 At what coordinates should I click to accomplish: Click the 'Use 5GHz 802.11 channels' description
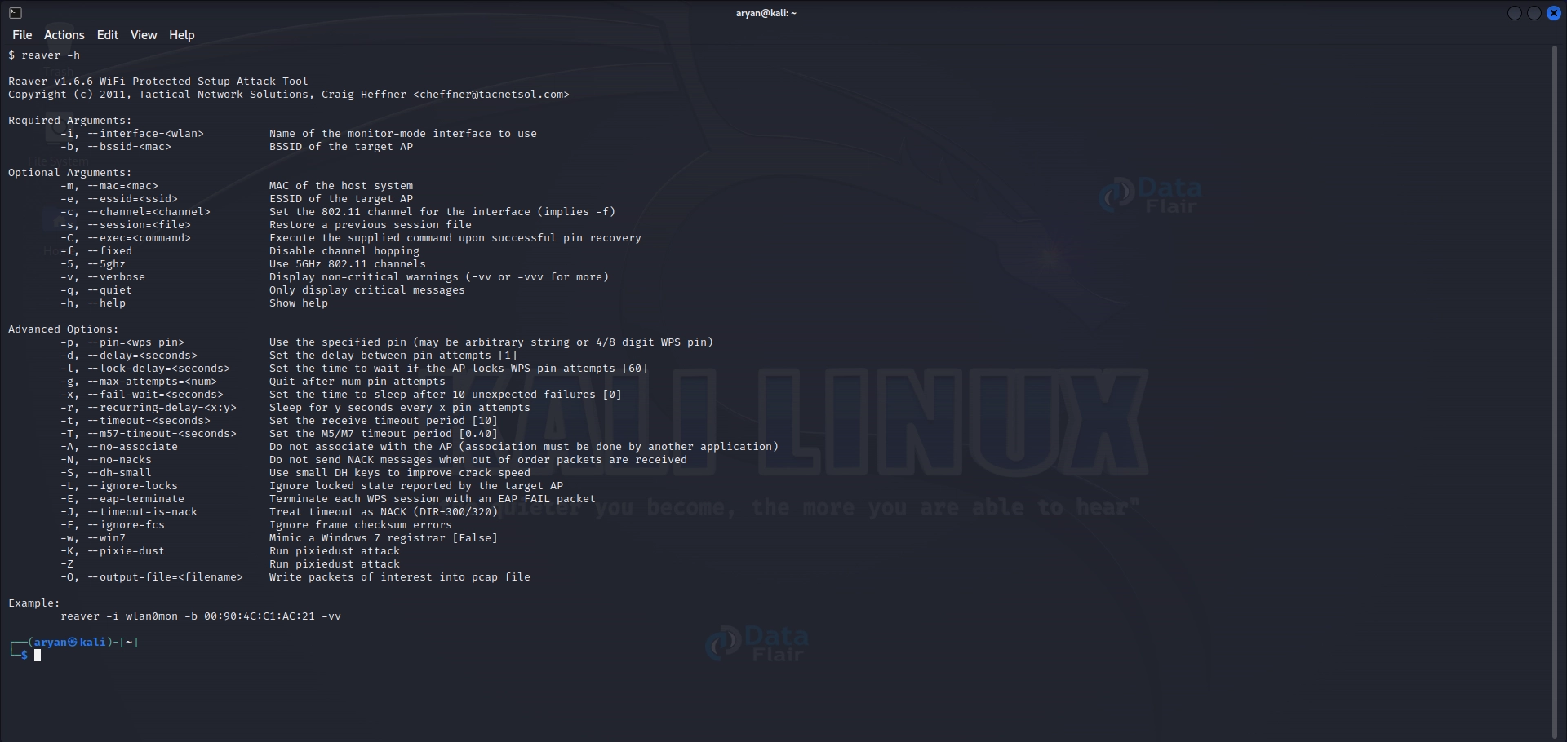(348, 264)
